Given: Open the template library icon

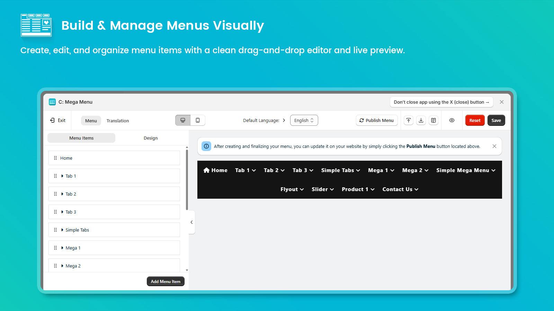Looking at the screenshot, I should [434, 120].
